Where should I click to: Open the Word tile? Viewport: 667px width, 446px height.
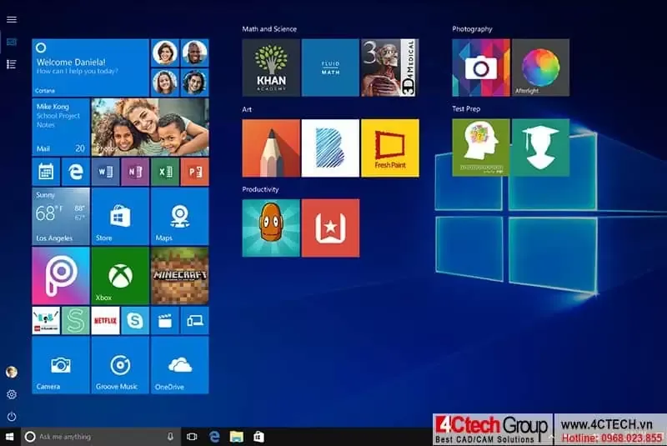[x=106, y=172]
